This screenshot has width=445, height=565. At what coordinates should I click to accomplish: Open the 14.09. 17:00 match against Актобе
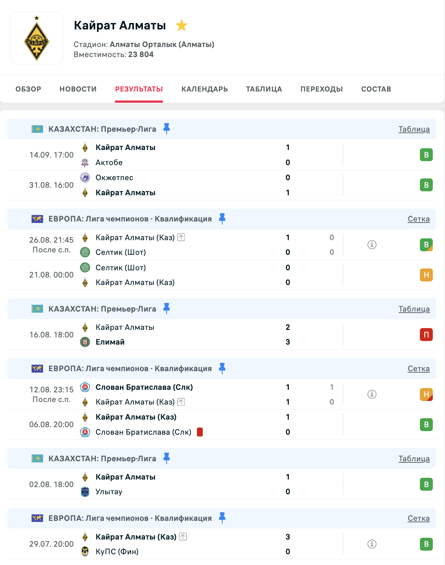coord(222,155)
